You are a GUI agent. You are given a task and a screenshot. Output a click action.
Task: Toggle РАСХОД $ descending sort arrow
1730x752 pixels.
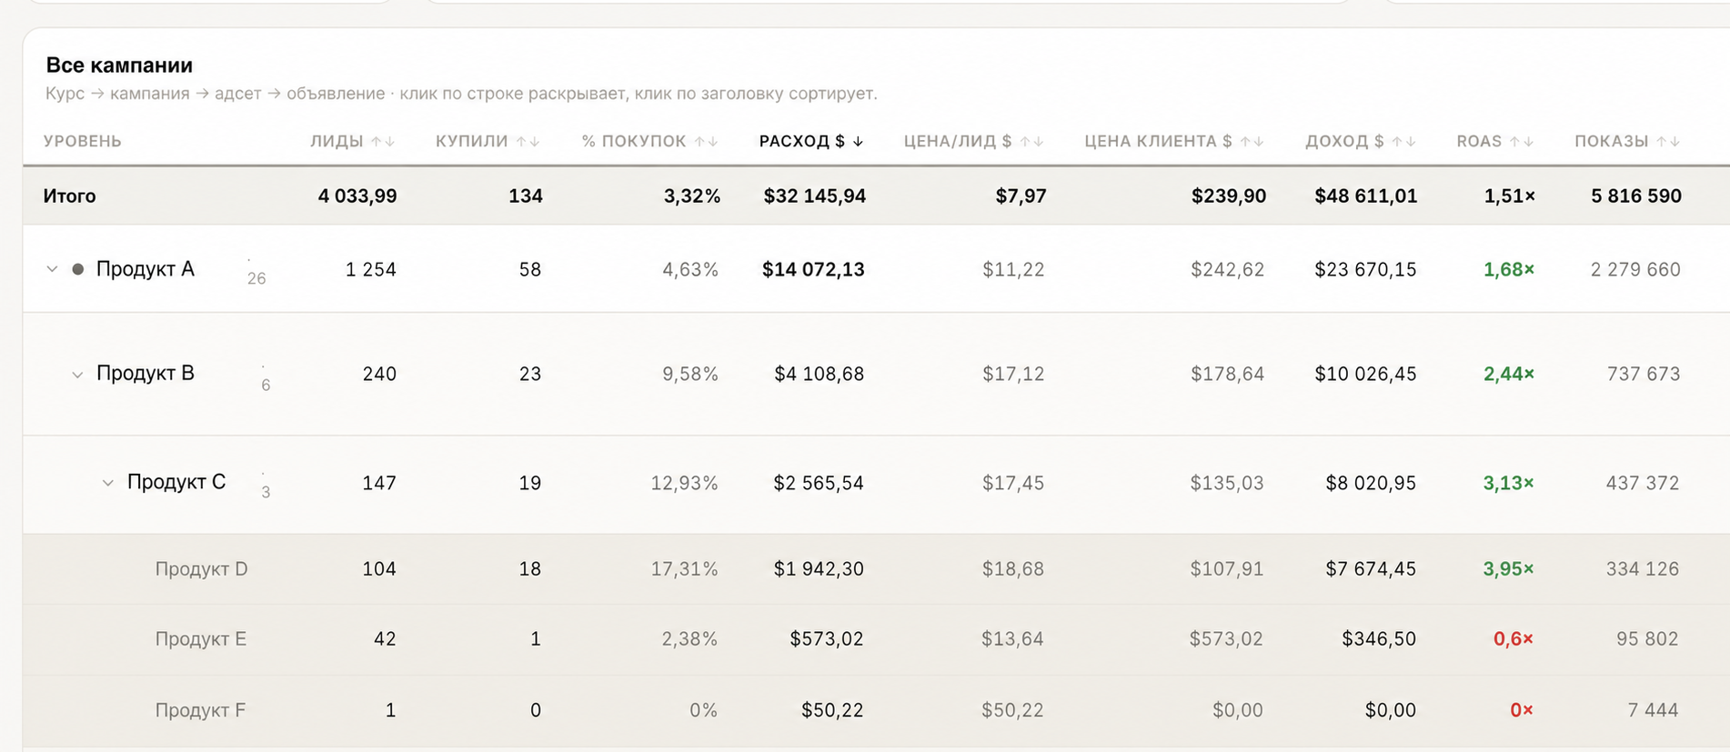(858, 142)
